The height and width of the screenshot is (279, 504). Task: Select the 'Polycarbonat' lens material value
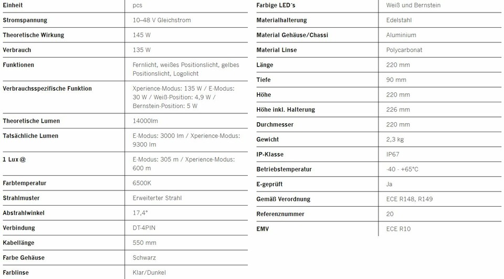pyautogui.click(x=404, y=50)
